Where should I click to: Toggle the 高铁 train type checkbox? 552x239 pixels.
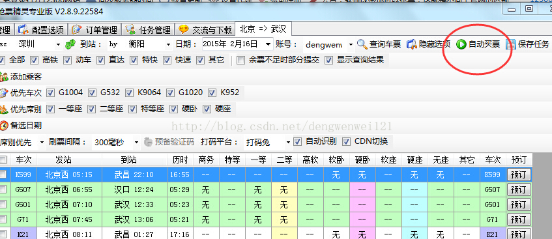tap(34, 60)
